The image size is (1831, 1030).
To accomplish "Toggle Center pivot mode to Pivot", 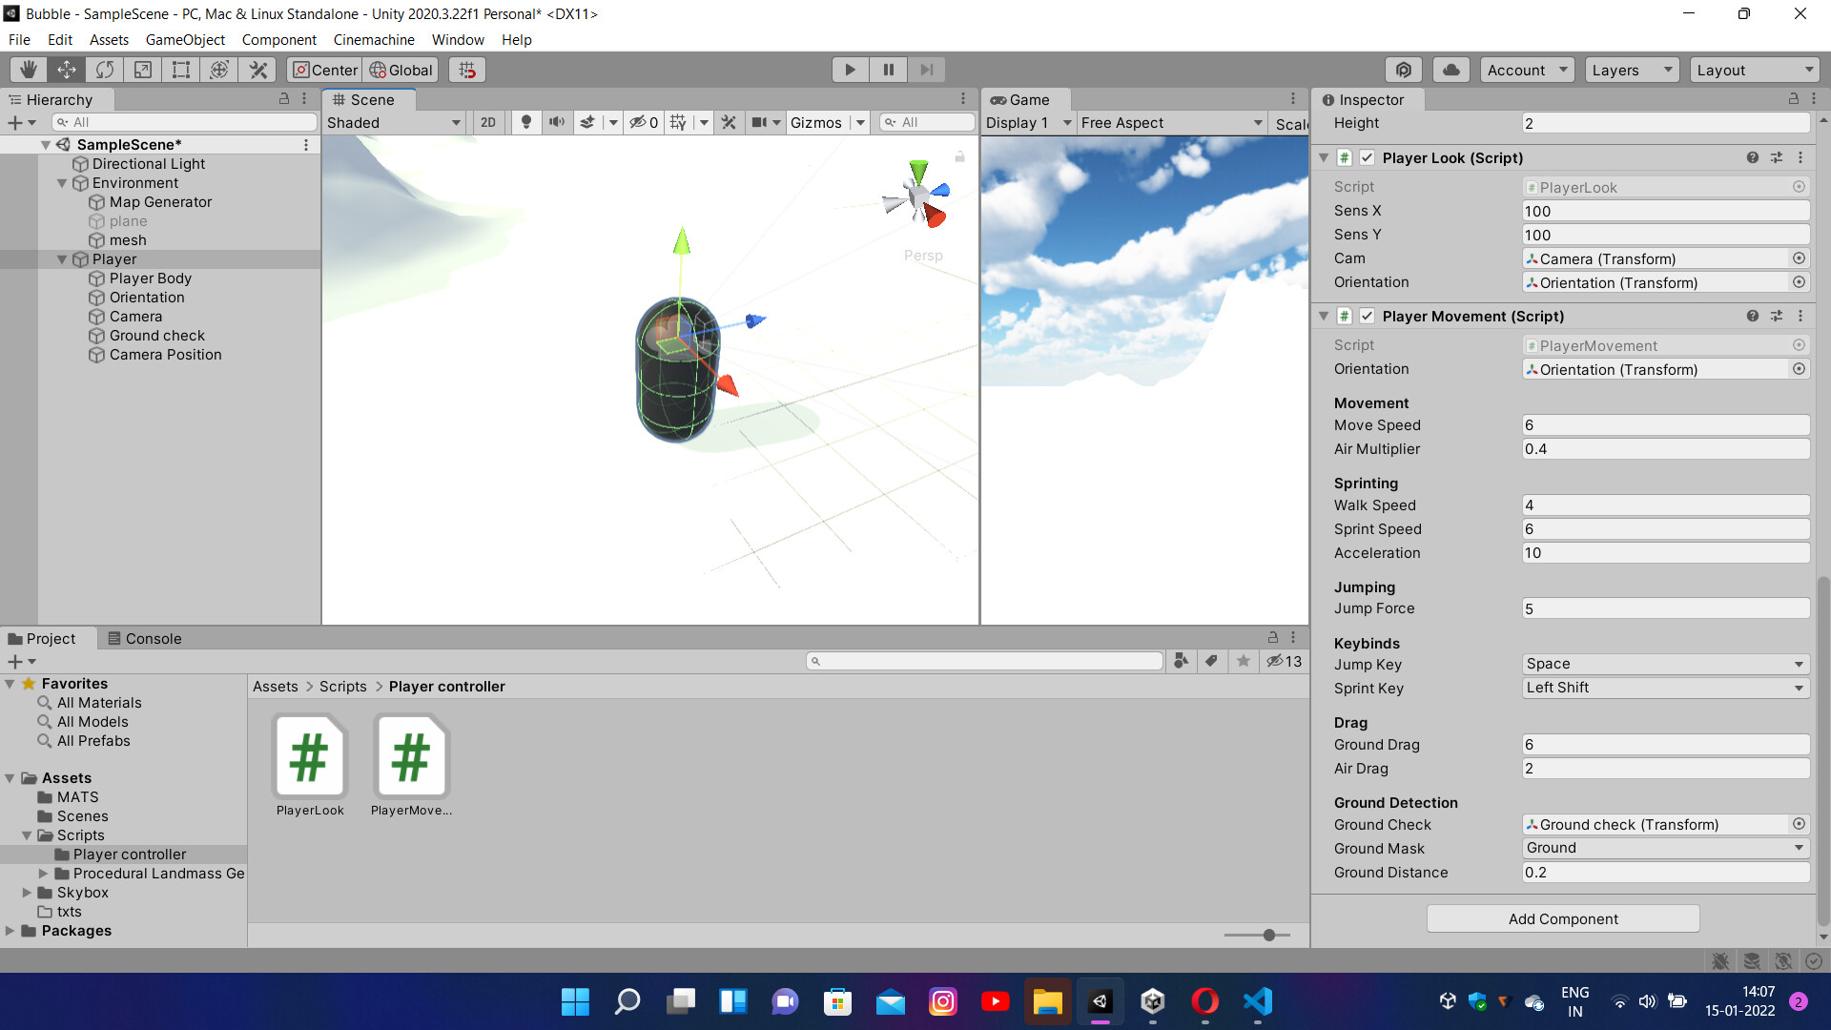I will (324, 69).
